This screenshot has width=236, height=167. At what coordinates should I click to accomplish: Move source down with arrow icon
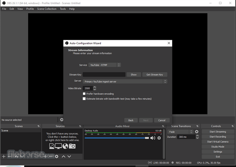click(x=69, y=156)
